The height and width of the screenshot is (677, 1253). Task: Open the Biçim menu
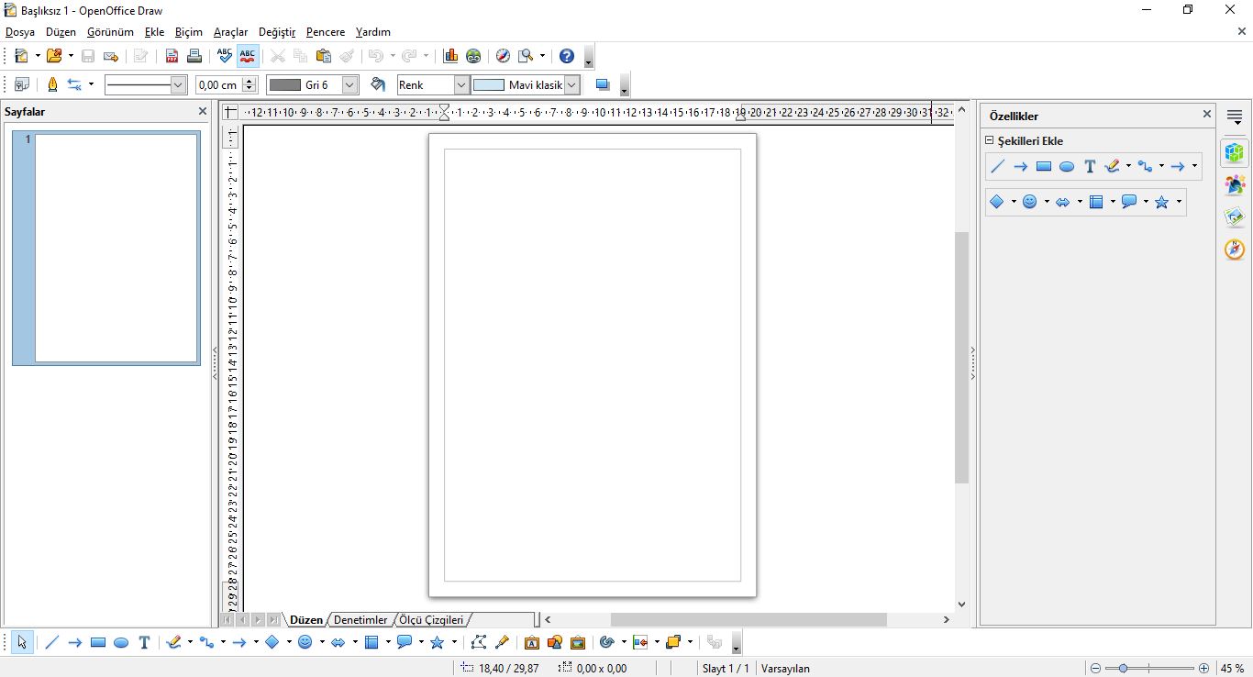pyautogui.click(x=189, y=32)
